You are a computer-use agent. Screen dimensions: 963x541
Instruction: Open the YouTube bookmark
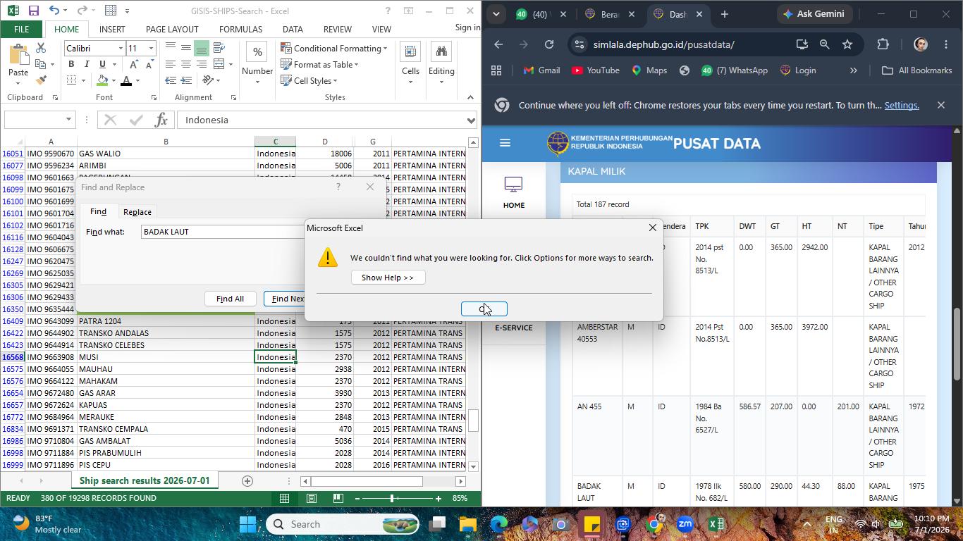[596, 70]
